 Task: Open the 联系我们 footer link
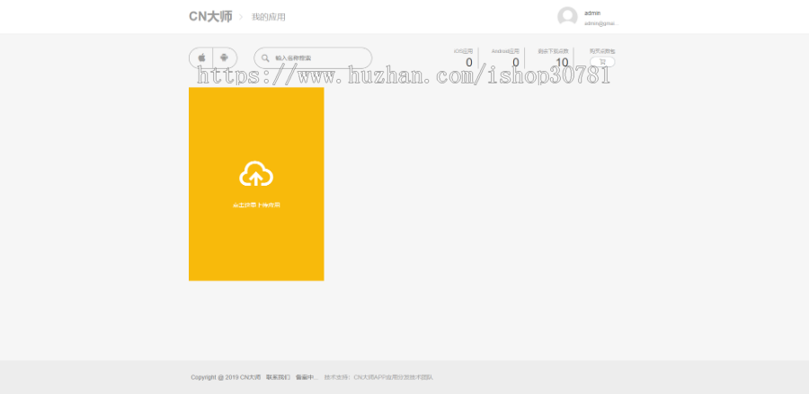278,377
